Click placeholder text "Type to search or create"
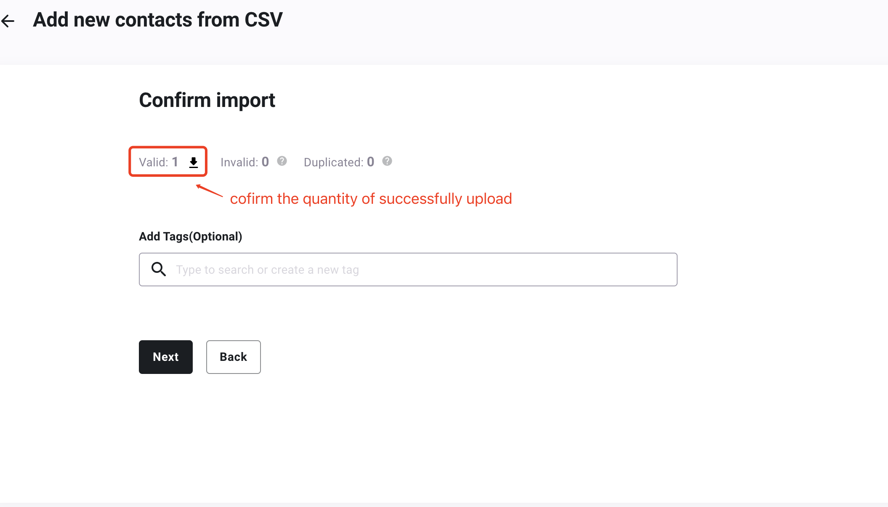The width and height of the screenshot is (888, 507). click(x=240, y=270)
